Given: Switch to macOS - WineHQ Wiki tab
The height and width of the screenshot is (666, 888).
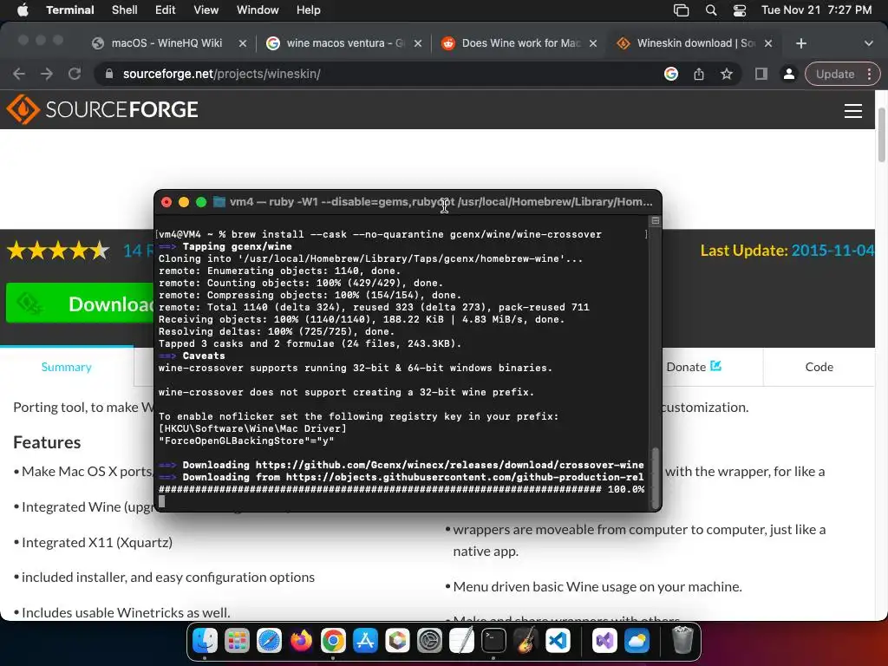Looking at the screenshot, I should click(166, 43).
